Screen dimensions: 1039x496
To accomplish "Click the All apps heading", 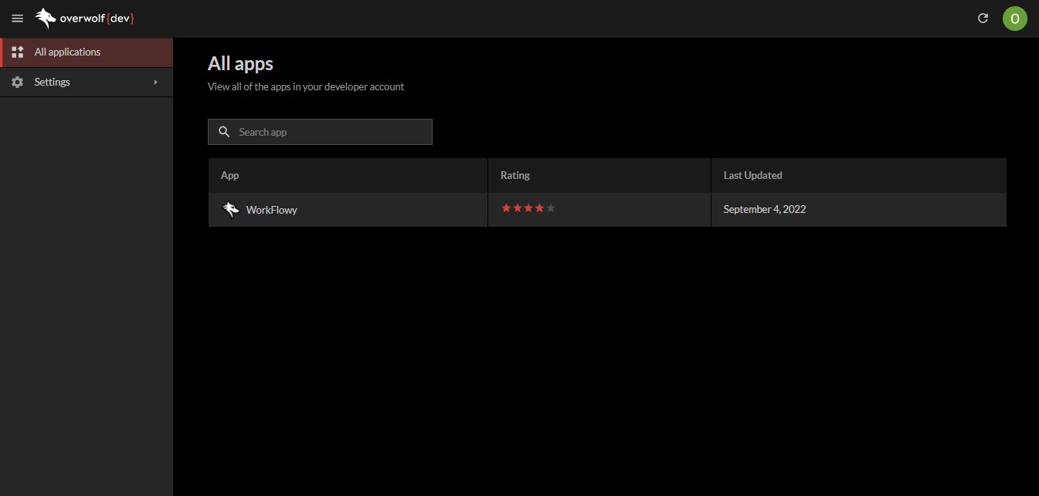I will [x=240, y=63].
